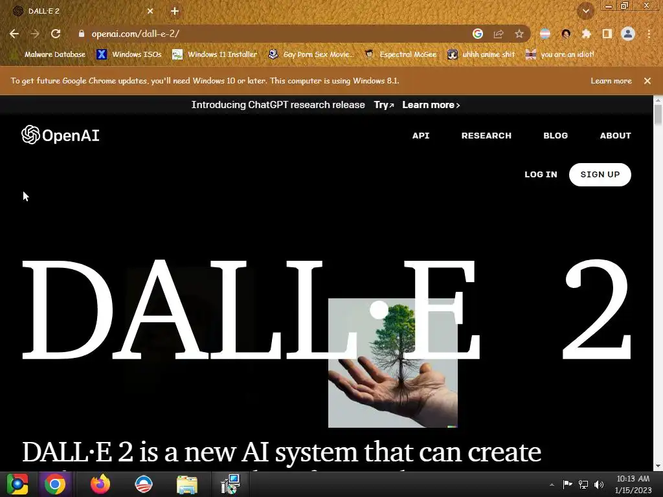Reload the page with the refresh icon
The height and width of the screenshot is (497, 663).
pyautogui.click(x=56, y=34)
